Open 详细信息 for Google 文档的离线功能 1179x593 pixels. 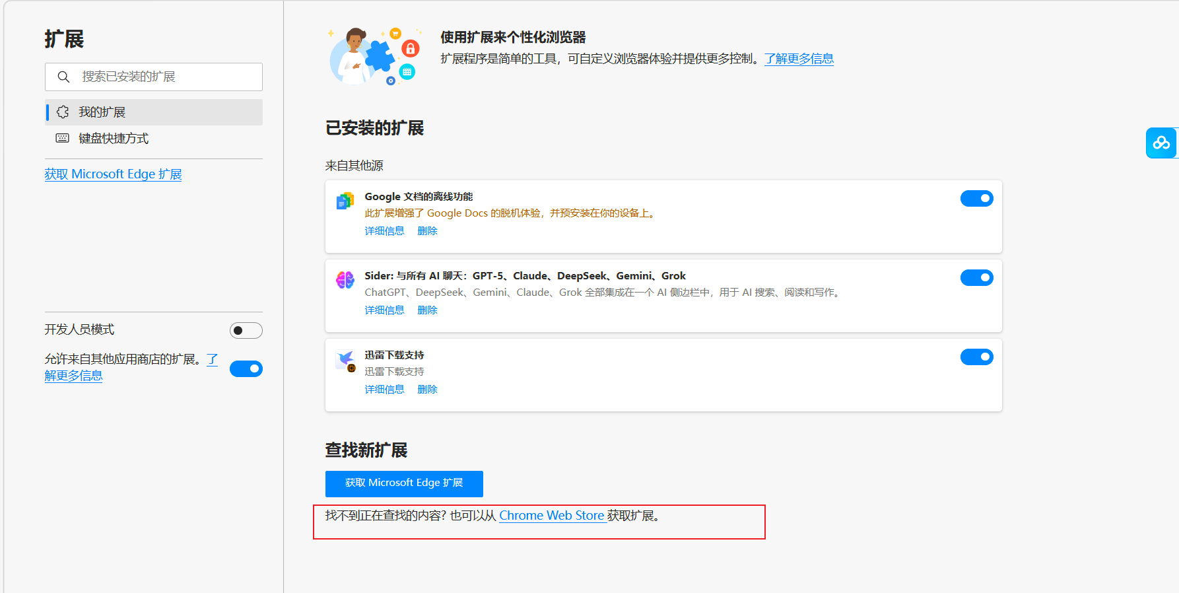pyautogui.click(x=384, y=231)
